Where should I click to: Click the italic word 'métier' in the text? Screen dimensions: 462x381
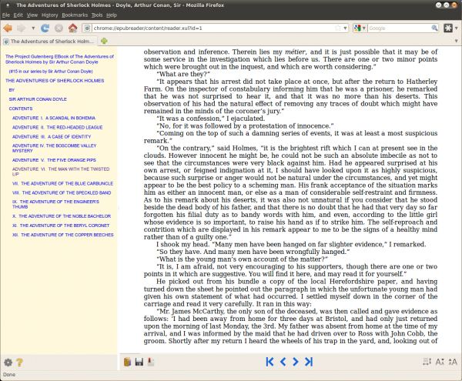click(x=296, y=52)
